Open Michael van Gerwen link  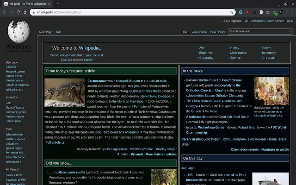coord(212,128)
